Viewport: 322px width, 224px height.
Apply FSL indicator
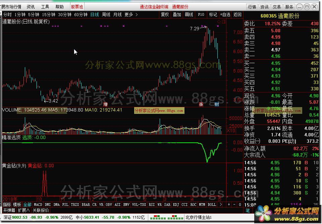click(65, 205)
